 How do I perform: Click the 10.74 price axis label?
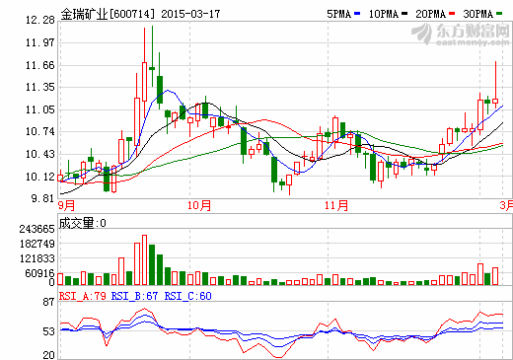pyautogui.click(x=40, y=131)
